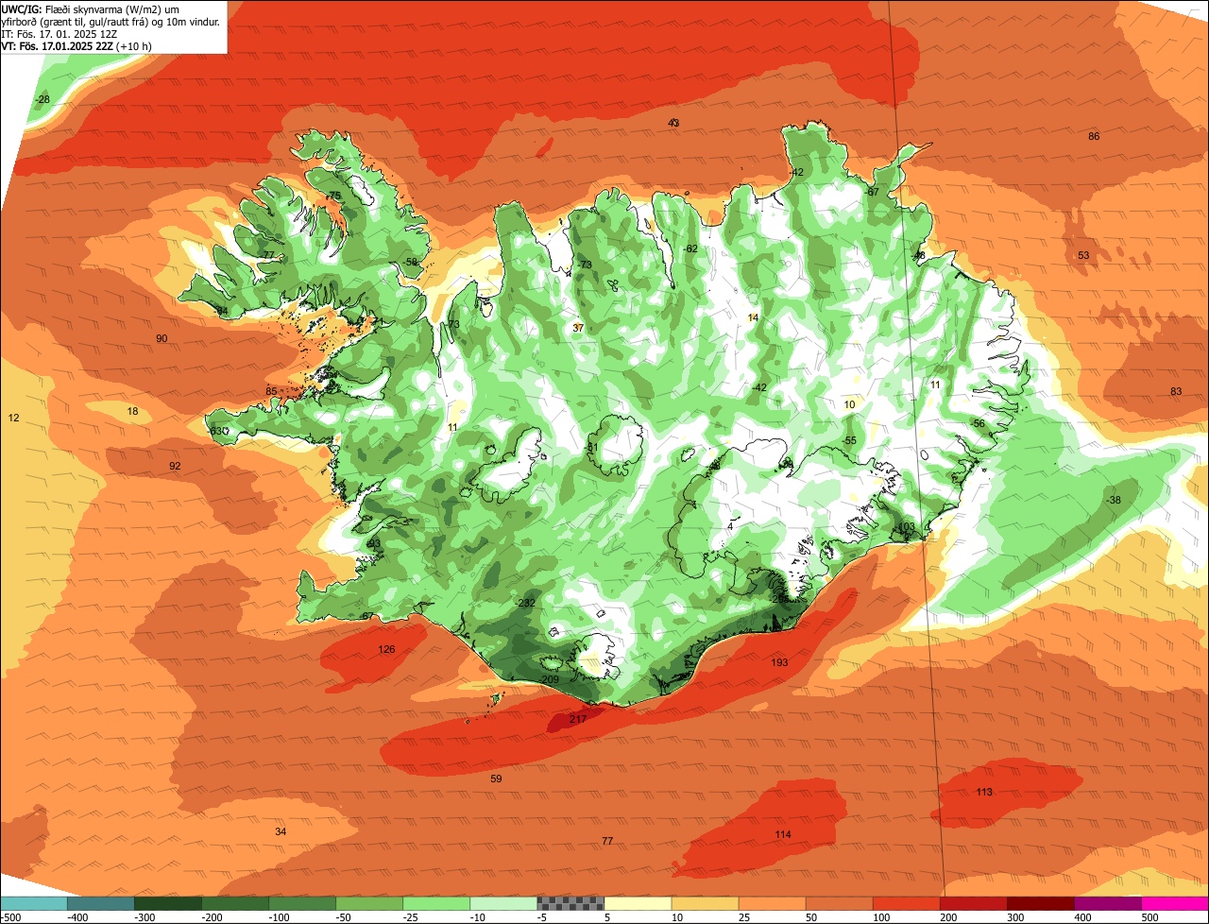Image resolution: width=1209 pixels, height=924 pixels.
Task: Click the 'VT: Fös. 17.01.2025 22Z (+10 h)' line
Action: [76, 45]
